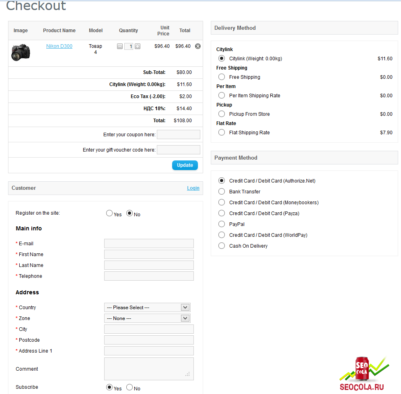This screenshot has width=401, height=394.
Task: Select No for Subscribe
Action: 130,387
